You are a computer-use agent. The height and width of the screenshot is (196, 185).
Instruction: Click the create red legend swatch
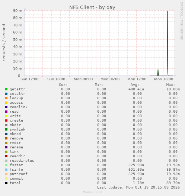6,121
